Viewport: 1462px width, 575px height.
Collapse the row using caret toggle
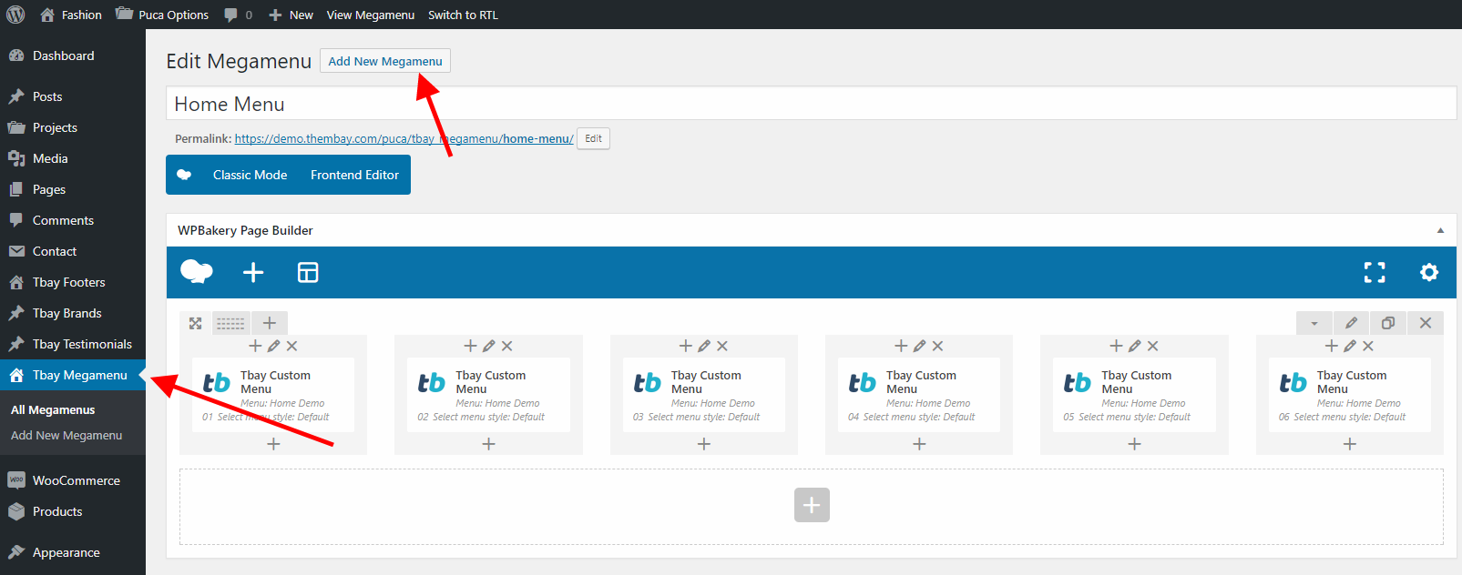(1314, 323)
